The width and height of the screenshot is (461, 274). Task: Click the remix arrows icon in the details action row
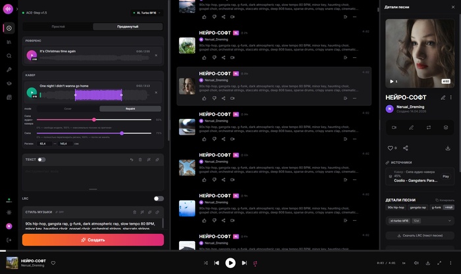pyautogui.click(x=429, y=127)
